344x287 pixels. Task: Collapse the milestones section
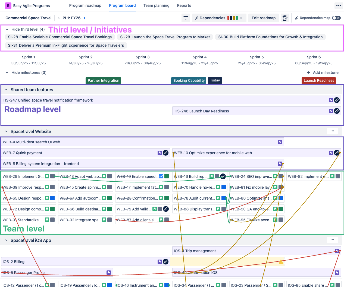click(x=7, y=72)
